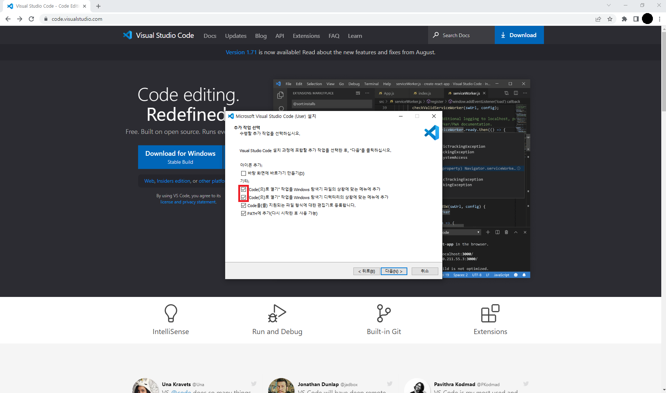Click the search magnifier icon in Search Docs
The width and height of the screenshot is (666, 393).
(436, 35)
